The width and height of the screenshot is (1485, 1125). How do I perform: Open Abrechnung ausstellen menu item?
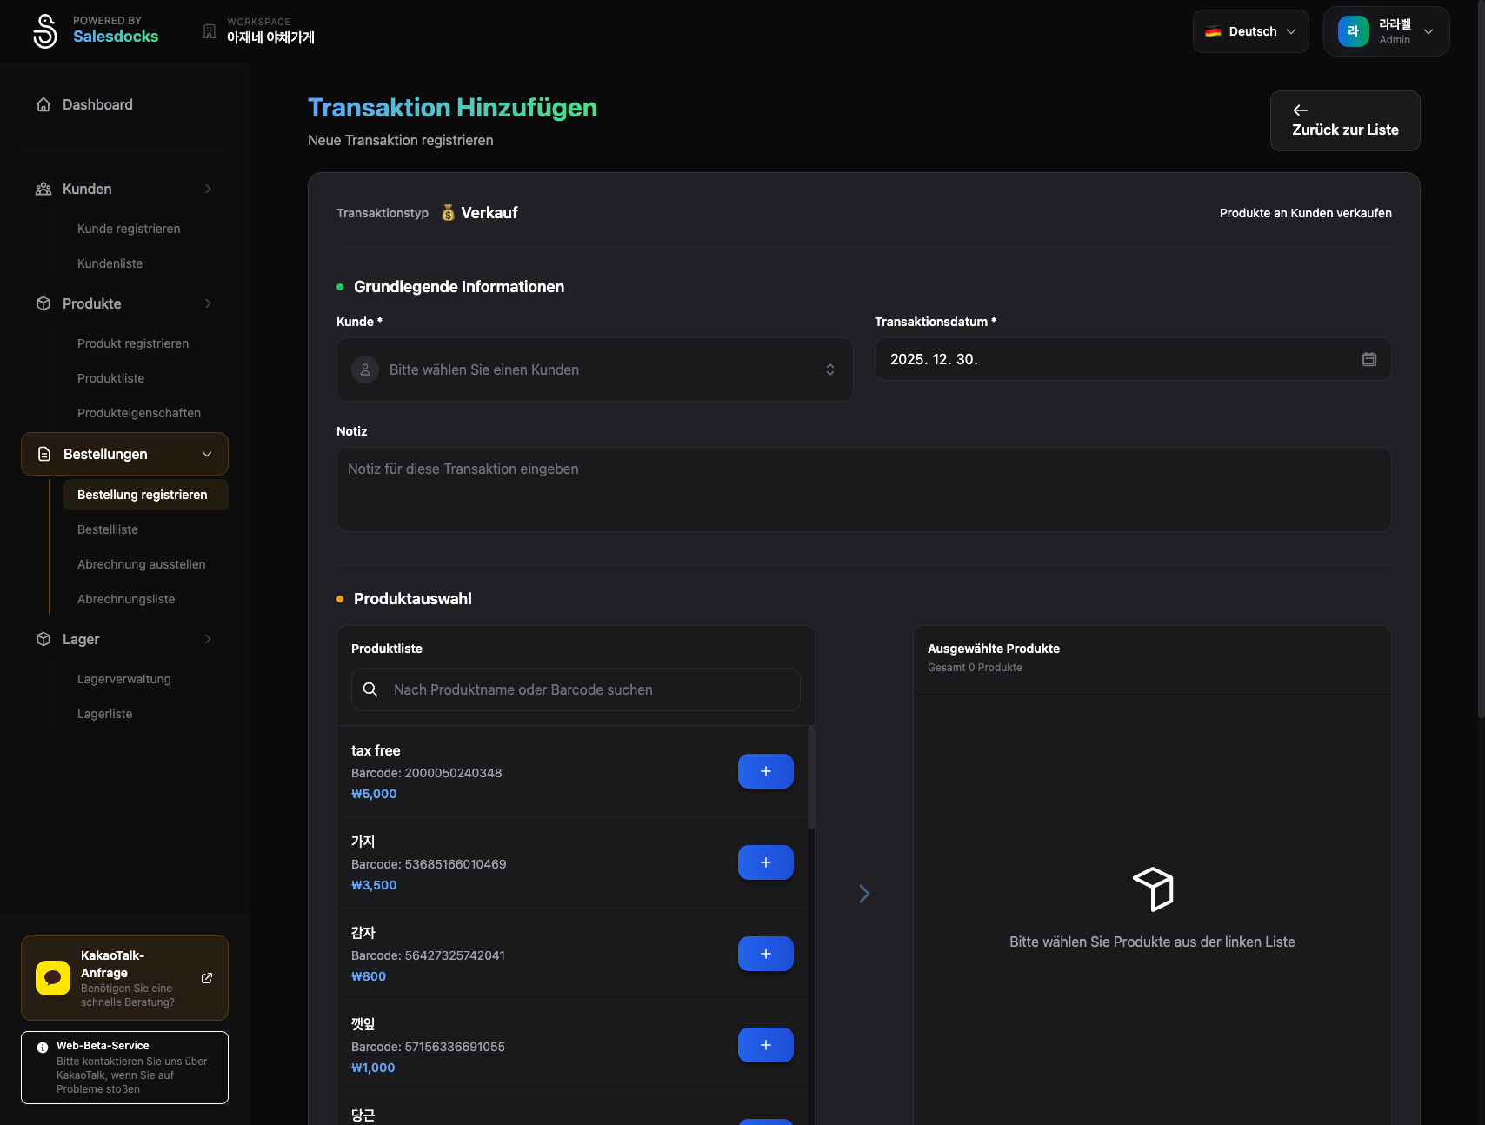(142, 564)
